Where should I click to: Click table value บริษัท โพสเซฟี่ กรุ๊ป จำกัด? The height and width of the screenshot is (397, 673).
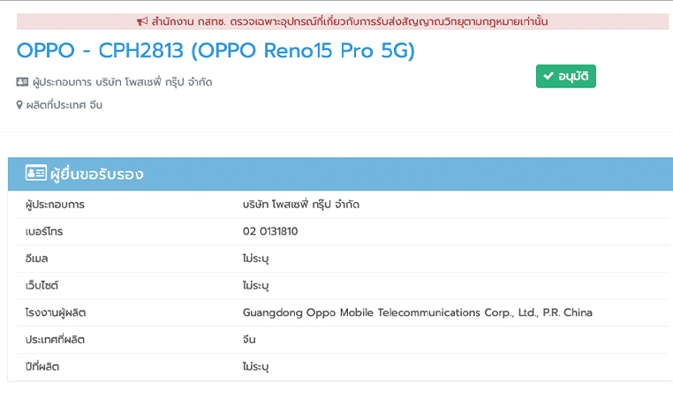(301, 205)
